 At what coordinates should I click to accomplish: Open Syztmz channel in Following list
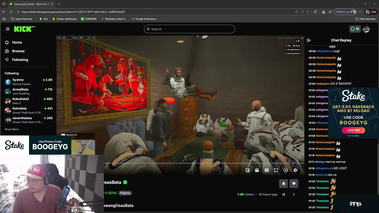pos(28,82)
